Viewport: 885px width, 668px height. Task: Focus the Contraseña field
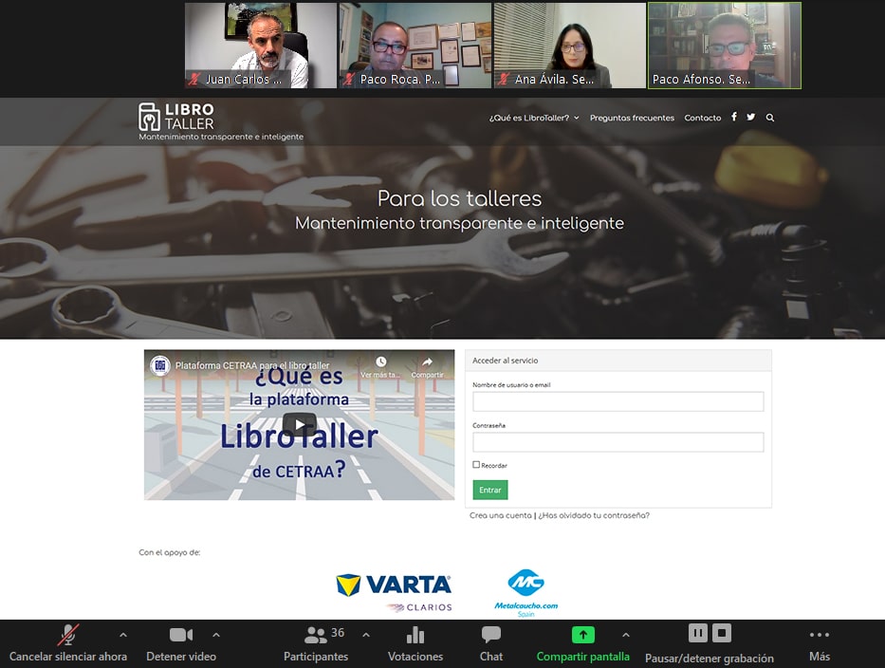coord(618,442)
